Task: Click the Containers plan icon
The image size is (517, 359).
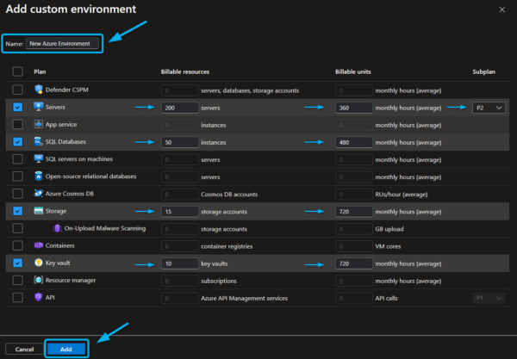Action: (x=39, y=245)
